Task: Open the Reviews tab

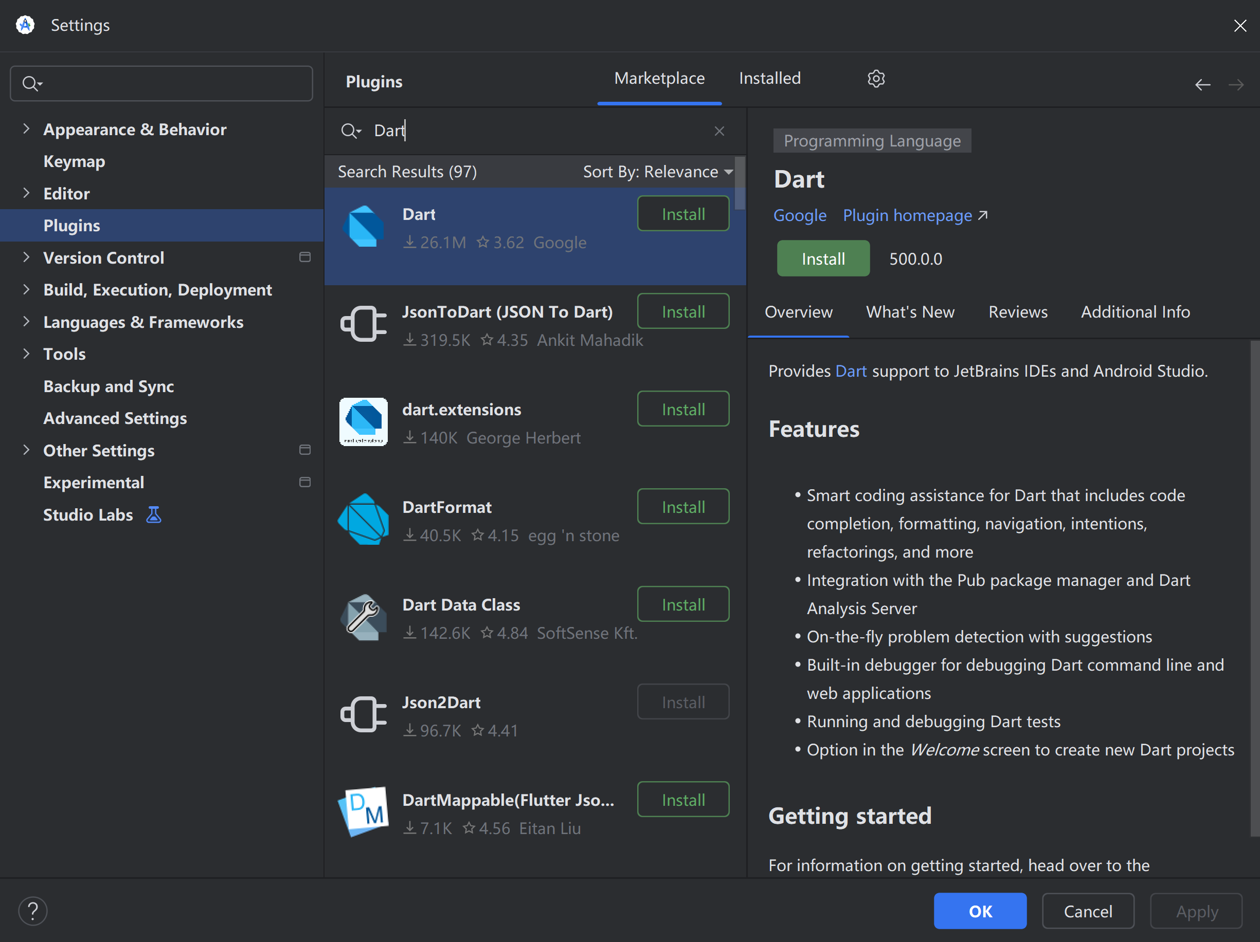Action: pos(1017,312)
